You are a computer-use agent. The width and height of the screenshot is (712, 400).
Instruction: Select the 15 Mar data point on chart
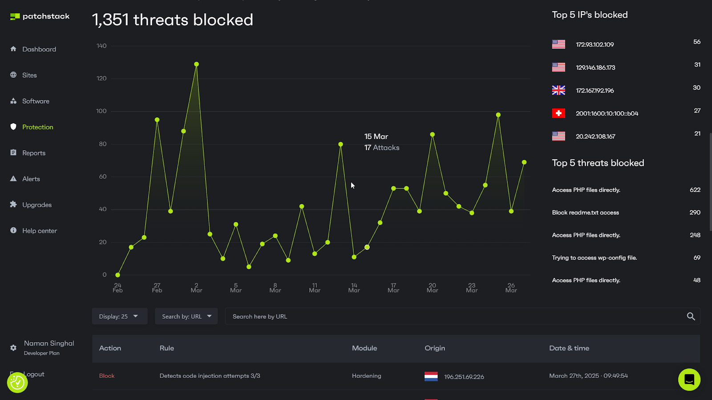pyautogui.click(x=367, y=247)
